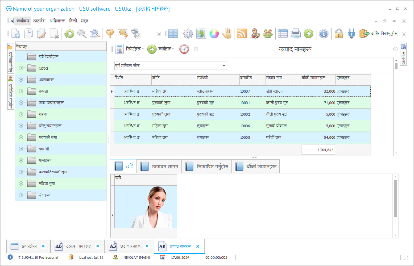Click the refresh green arrow icon
Image resolution: width=414 pixels, height=266 pixels.
69,34
